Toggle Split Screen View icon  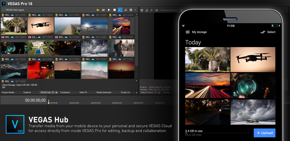pos(156,10)
